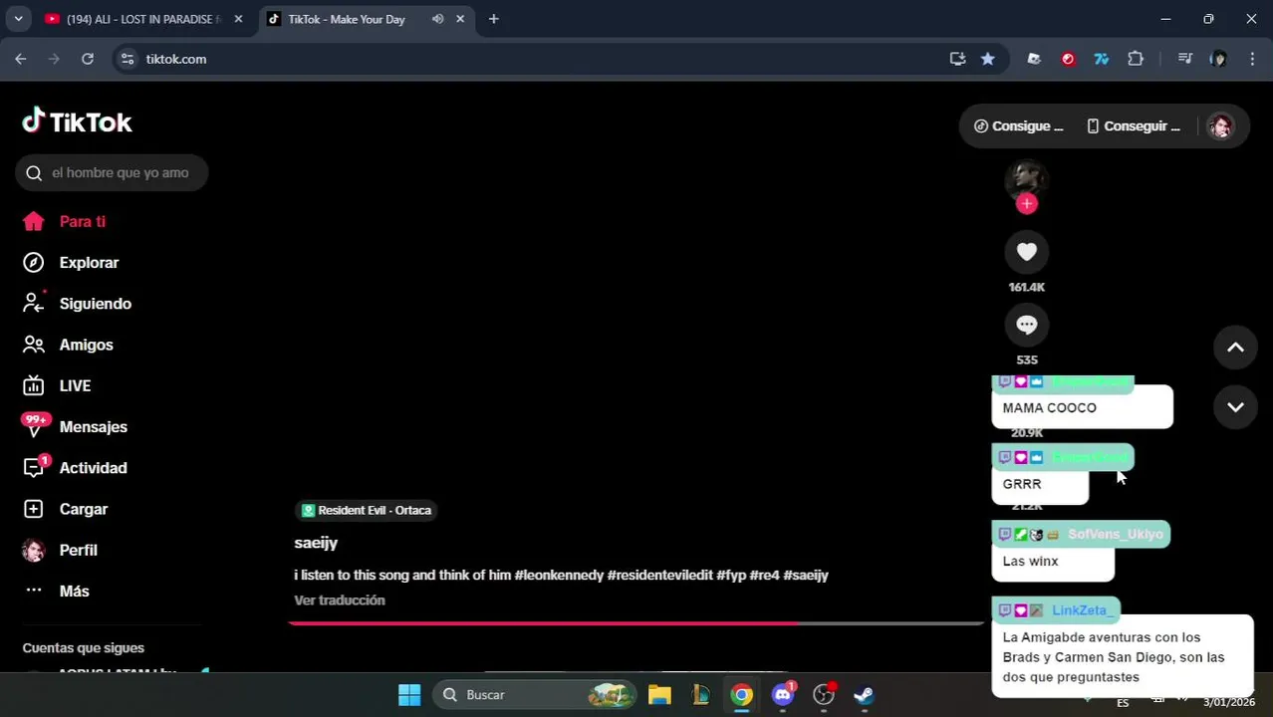Open the Chrome three-dot menu
The width and height of the screenshot is (1273, 717).
[1252, 59]
